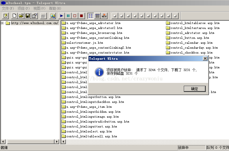Select file control_button.asp.htm
Viewport: 229px width, 151px height.
tap(190, 38)
